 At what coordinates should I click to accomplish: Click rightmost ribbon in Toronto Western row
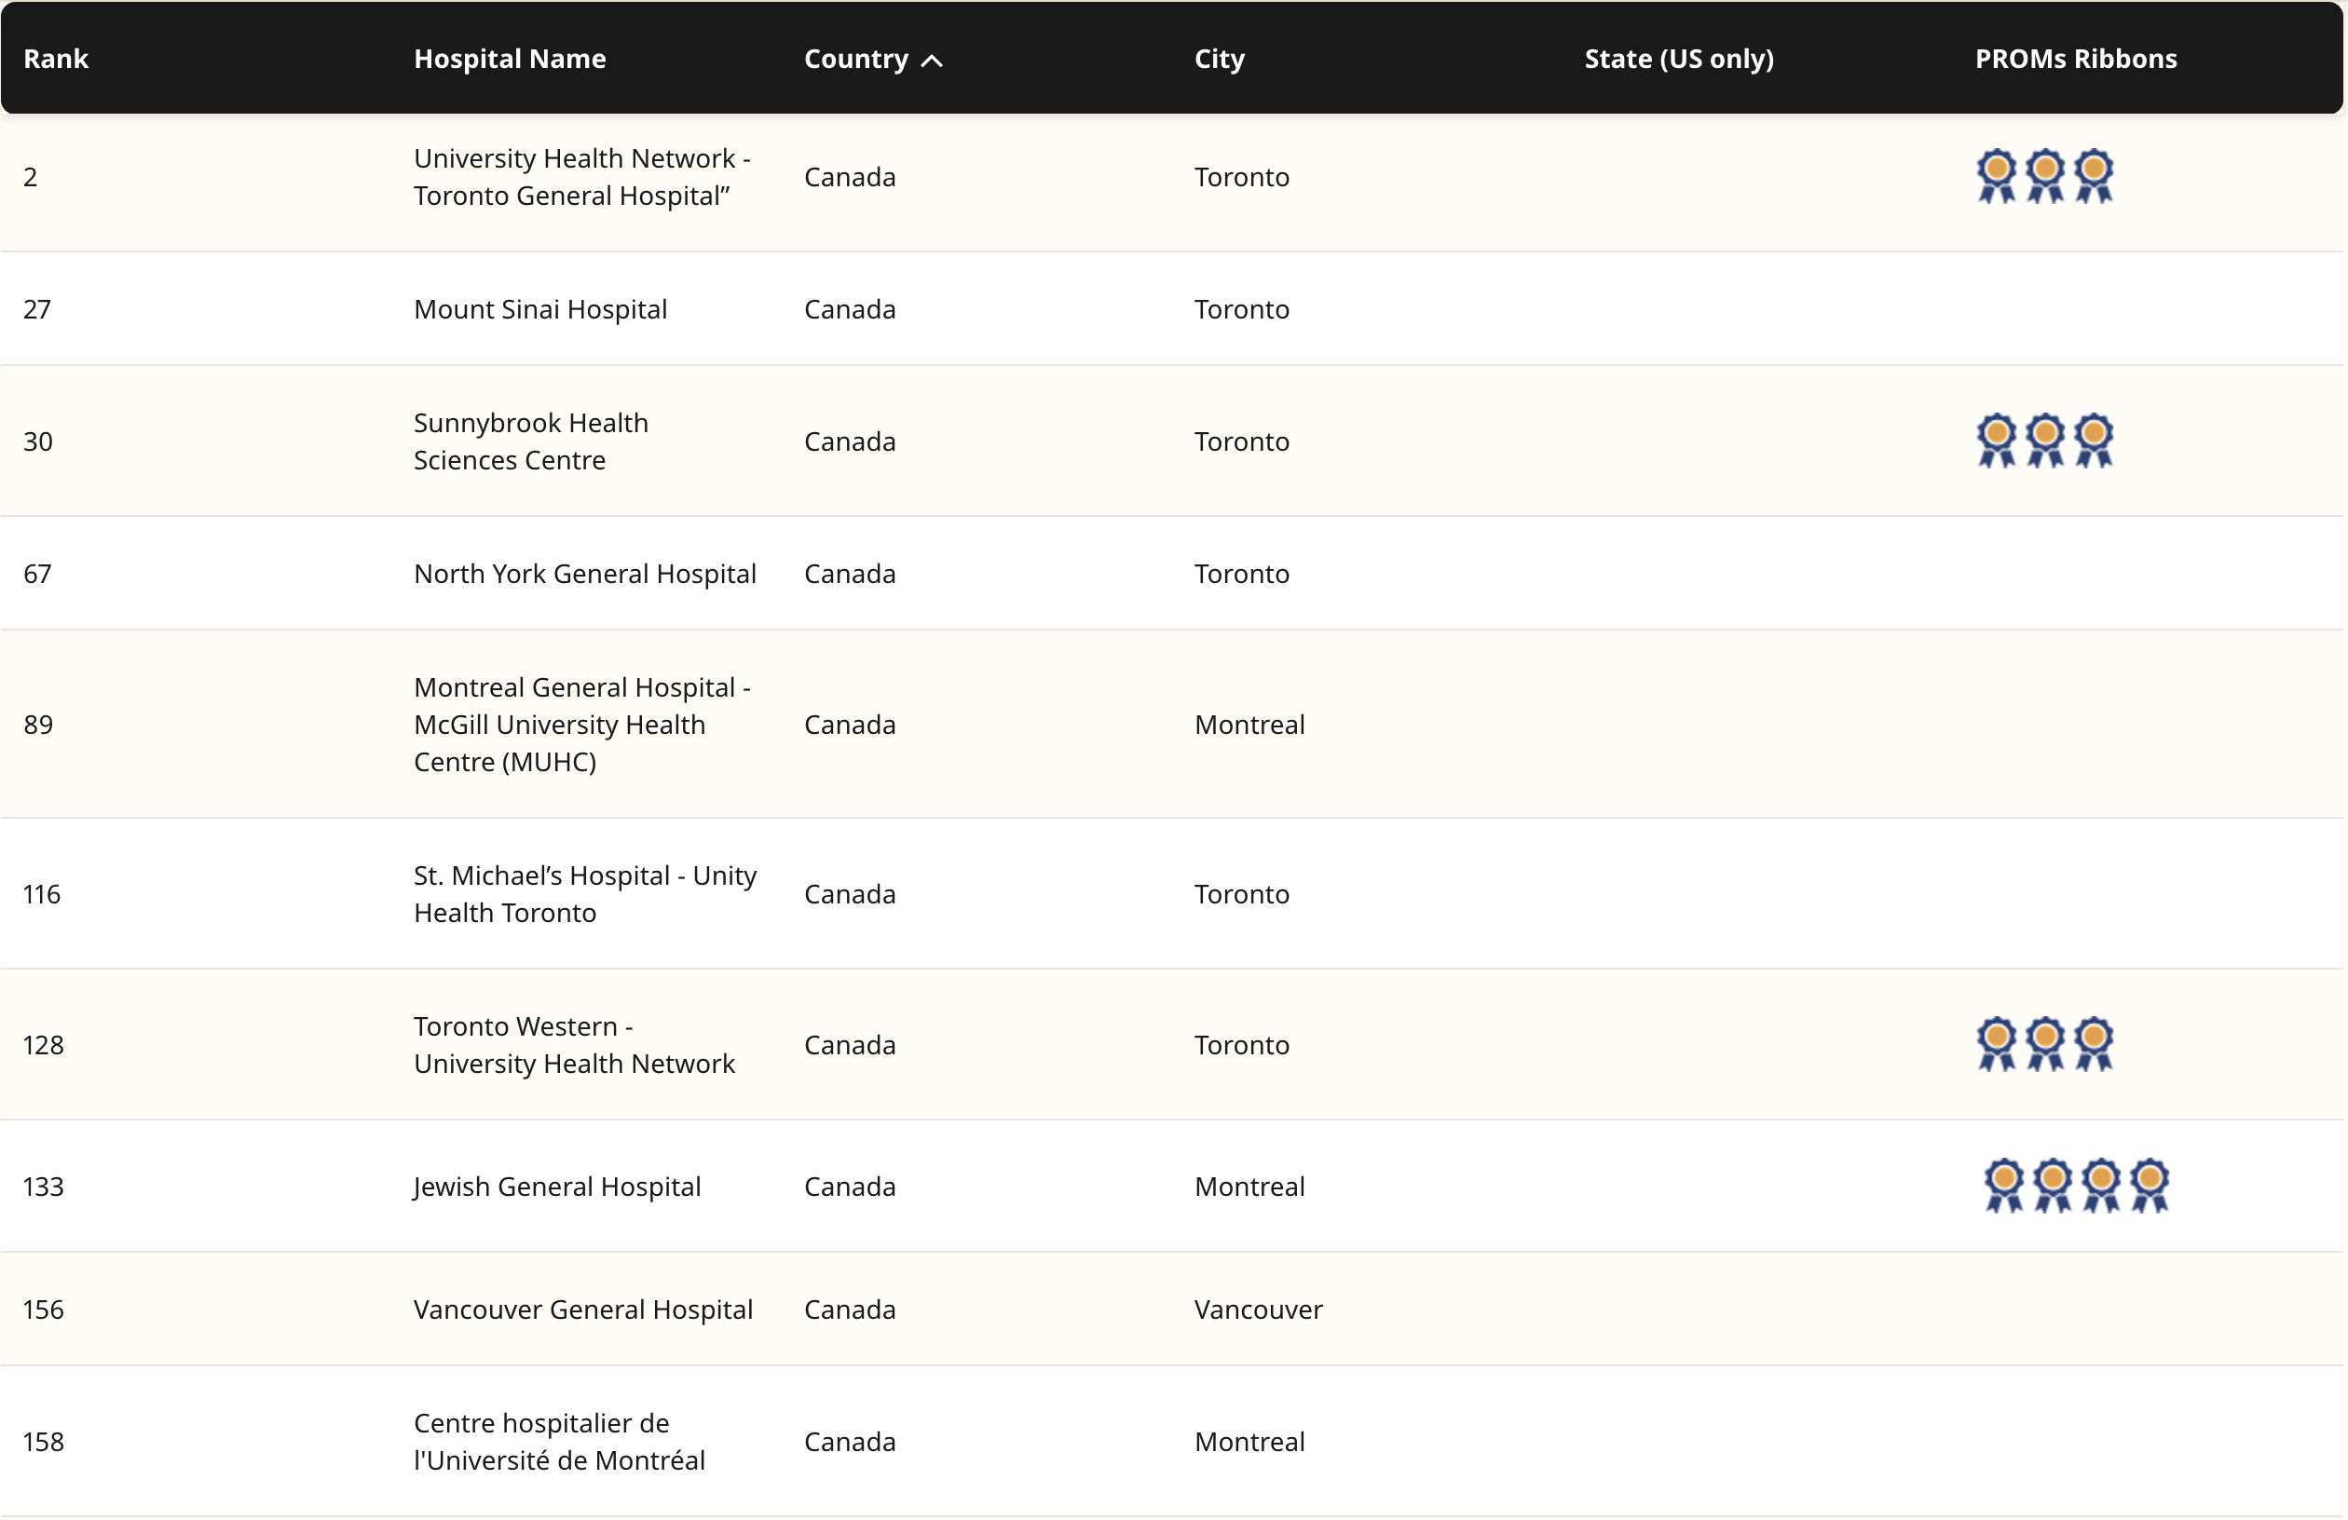pyautogui.click(x=2094, y=1045)
